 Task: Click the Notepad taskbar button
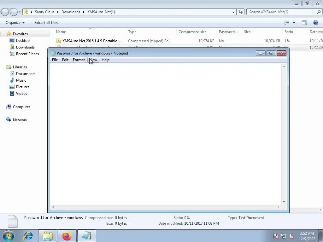coord(87,236)
